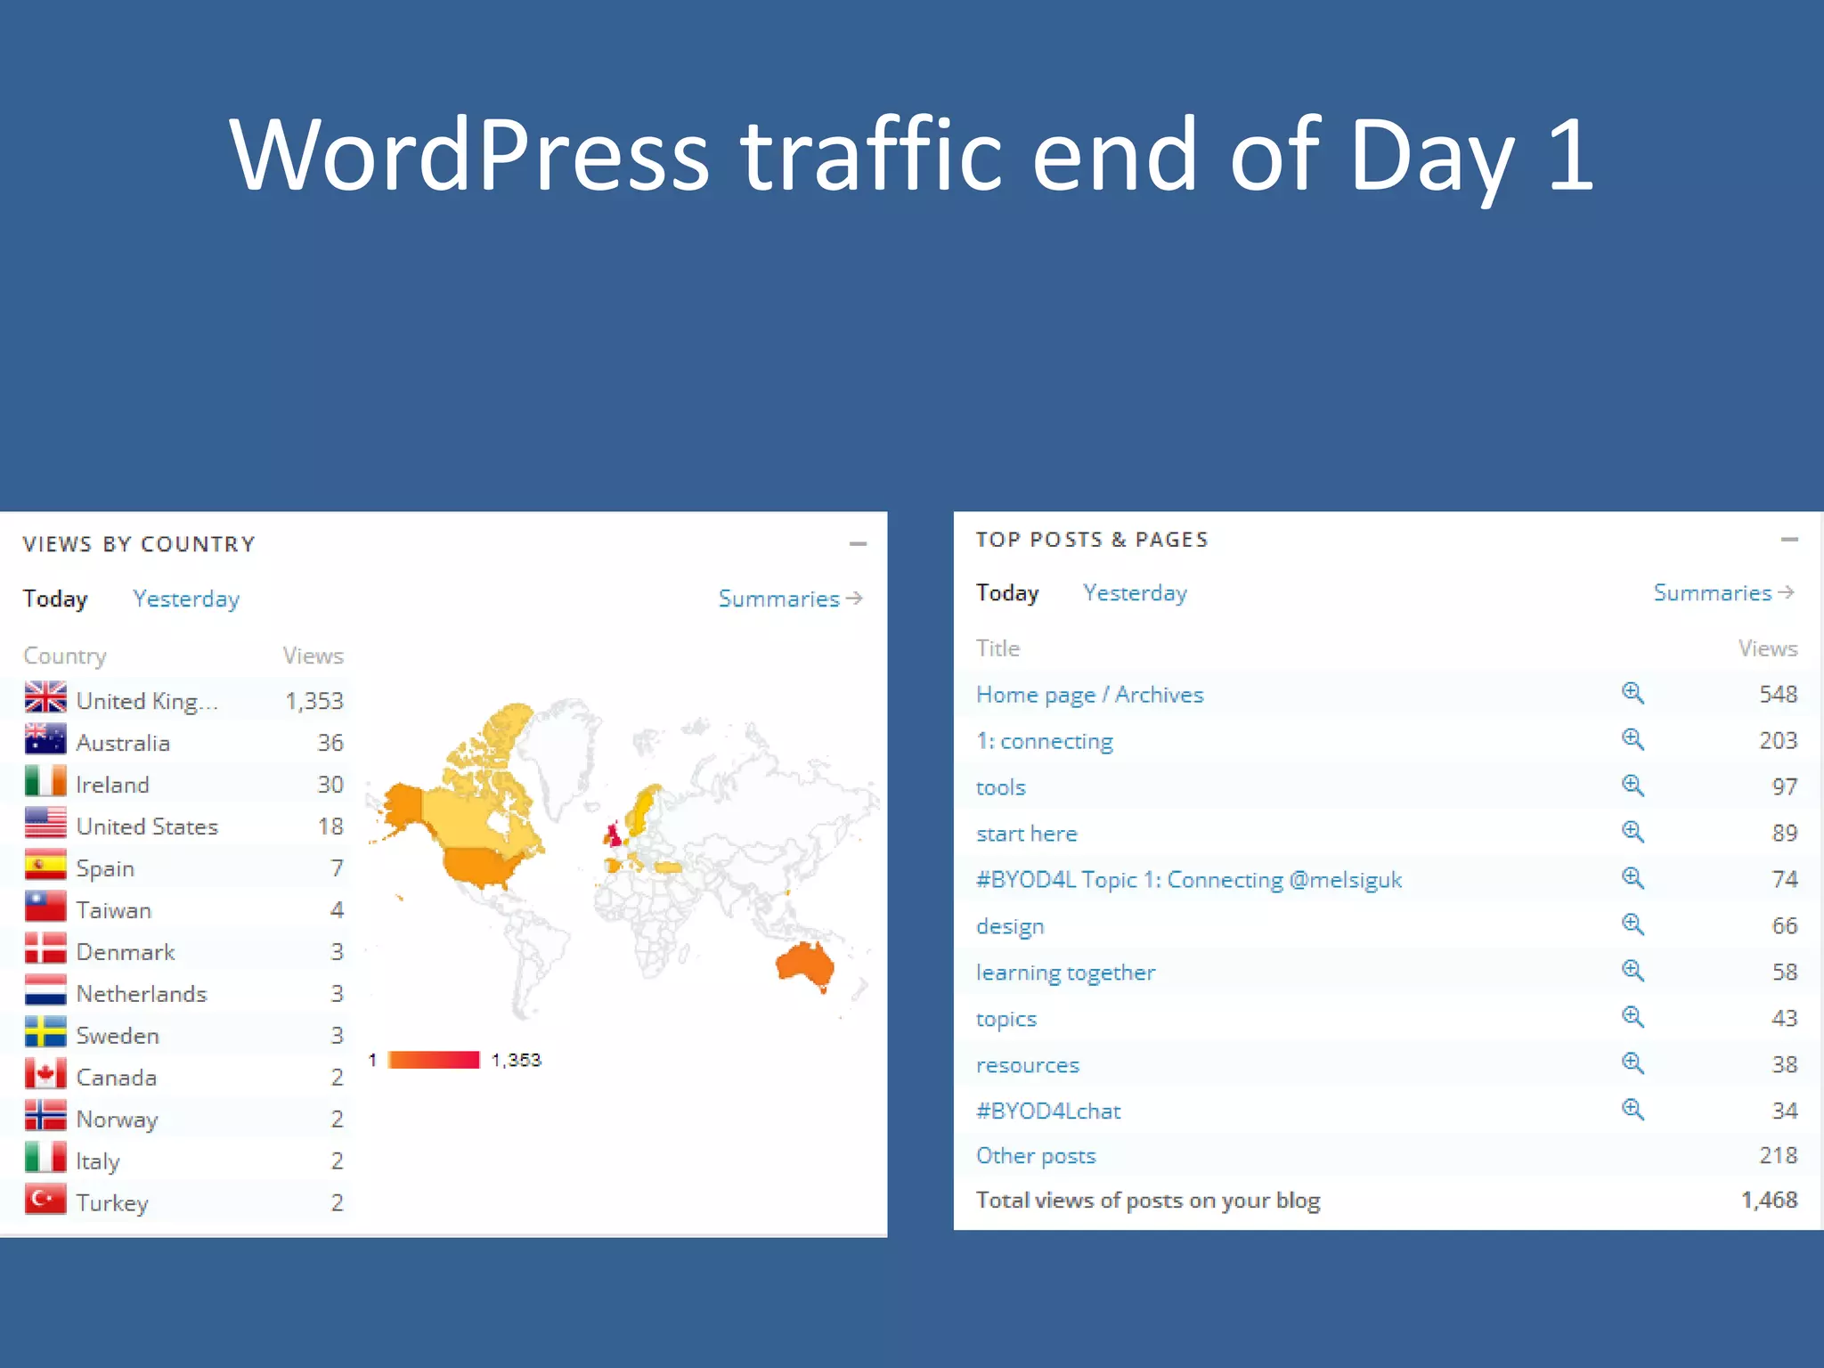Collapse the Top Posts & Pages panel
This screenshot has width=1824, height=1368.
(x=1789, y=539)
